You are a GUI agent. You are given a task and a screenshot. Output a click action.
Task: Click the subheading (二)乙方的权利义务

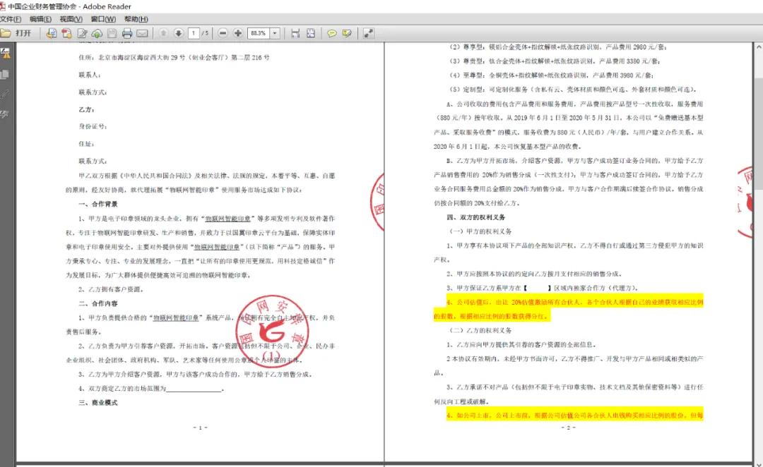480,330
